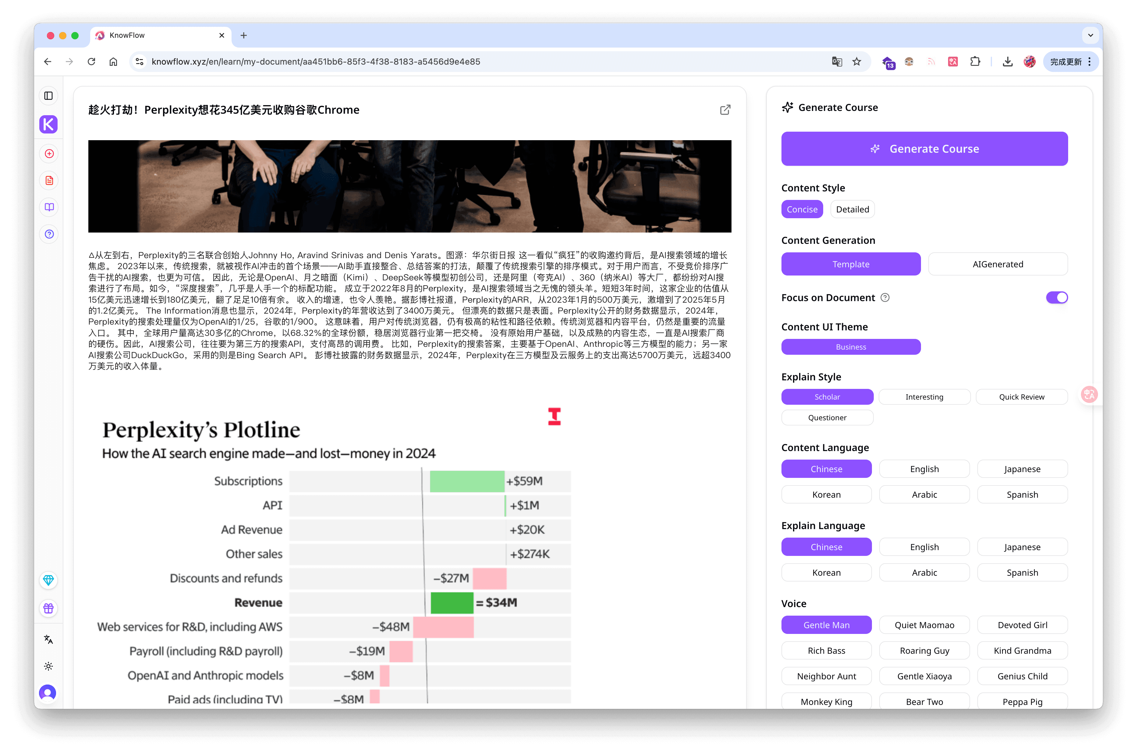
Task: Choose Gentle Xiaoya voice
Action: 924,676
